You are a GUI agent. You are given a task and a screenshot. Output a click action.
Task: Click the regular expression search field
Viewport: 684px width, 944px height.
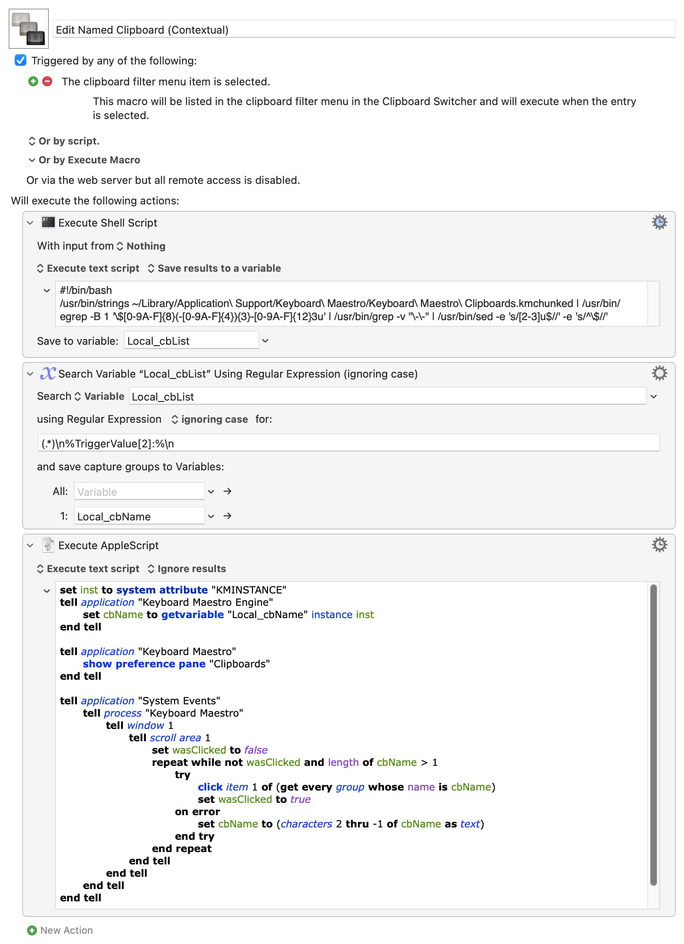tap(349, 443)
